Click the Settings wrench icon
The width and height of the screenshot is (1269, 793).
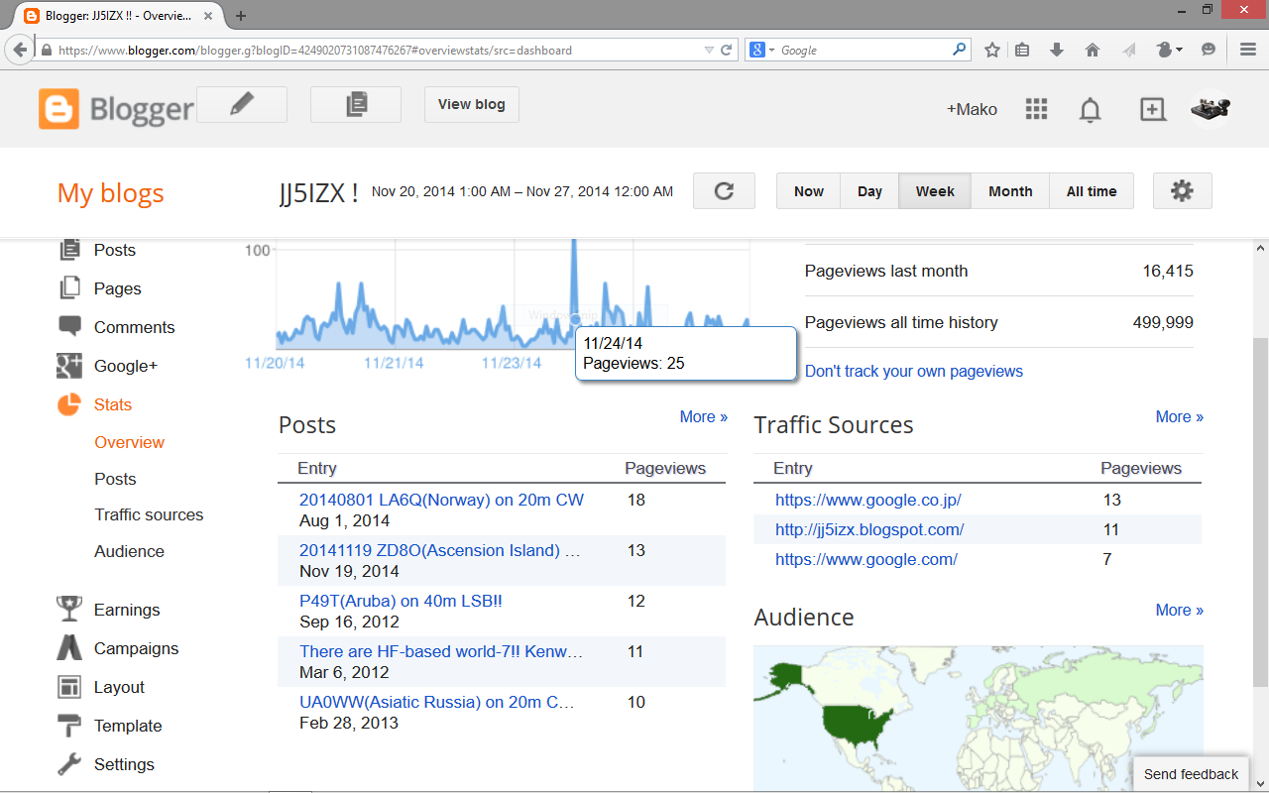click(69, 764)
